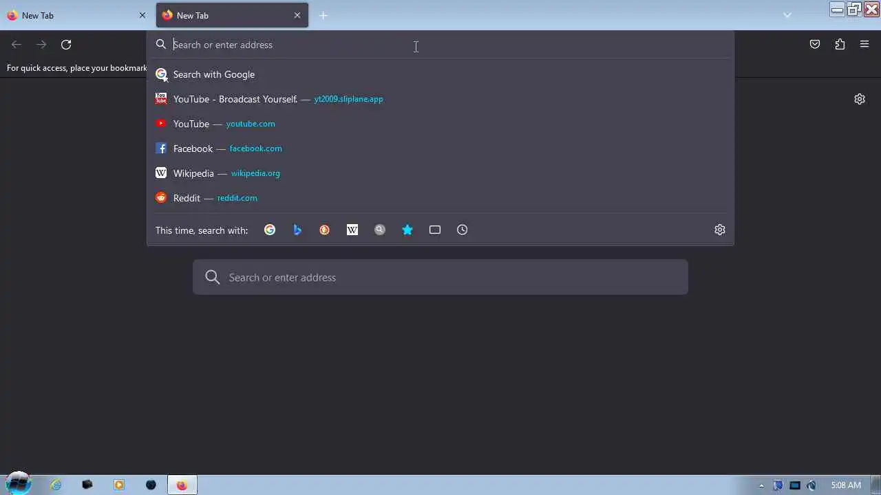Viewport: 881px width, 495px height.
Task: Open the Extensions puzzle icon
Action: (x=840, y=45)
